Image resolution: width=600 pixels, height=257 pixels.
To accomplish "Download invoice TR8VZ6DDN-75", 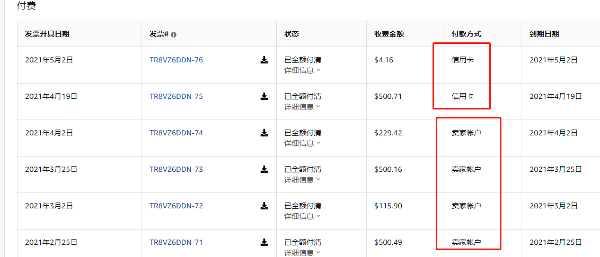I will pyautogui.click(x=264, y=96).
